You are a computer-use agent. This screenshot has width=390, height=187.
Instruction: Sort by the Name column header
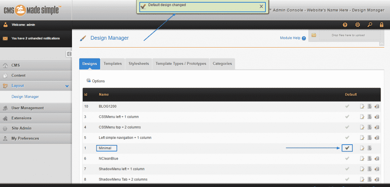pos(104,95)
